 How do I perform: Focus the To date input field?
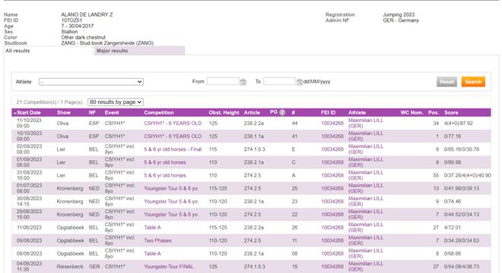pyautogui.click(x=279, y=81)
